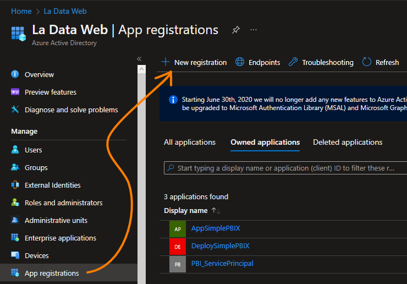Select the Owned applications tab
The width and height of the screenshot is (407, 284).
pyautogui.click(x=265, y=142)
